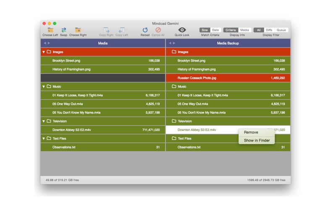Click Images folder icon in left pane

point(49,52)
